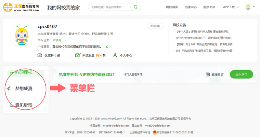Select 意见反馈 in the sidebar
The image size is (260, 137).
point(24,105)
